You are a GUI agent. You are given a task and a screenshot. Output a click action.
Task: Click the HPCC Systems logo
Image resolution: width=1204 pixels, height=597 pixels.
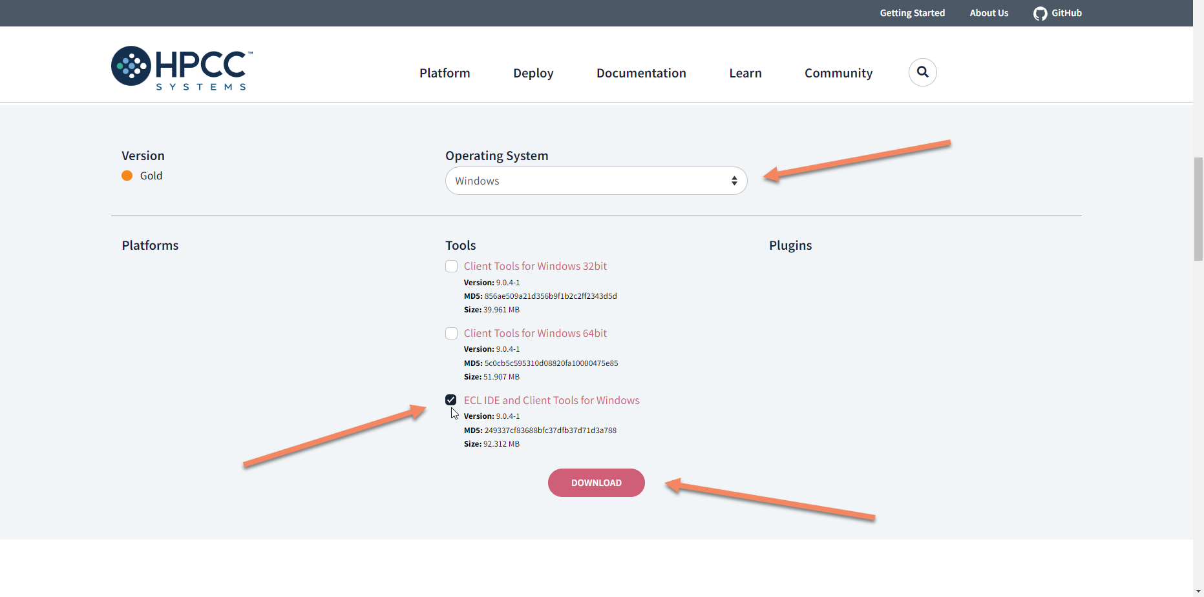[x=182, y=68]
